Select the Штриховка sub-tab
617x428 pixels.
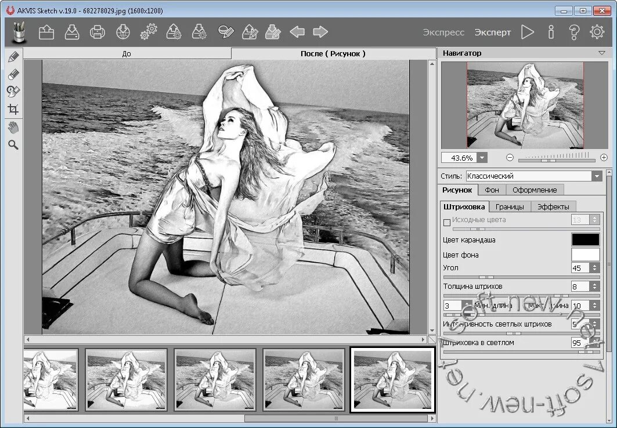coord(464,206)
